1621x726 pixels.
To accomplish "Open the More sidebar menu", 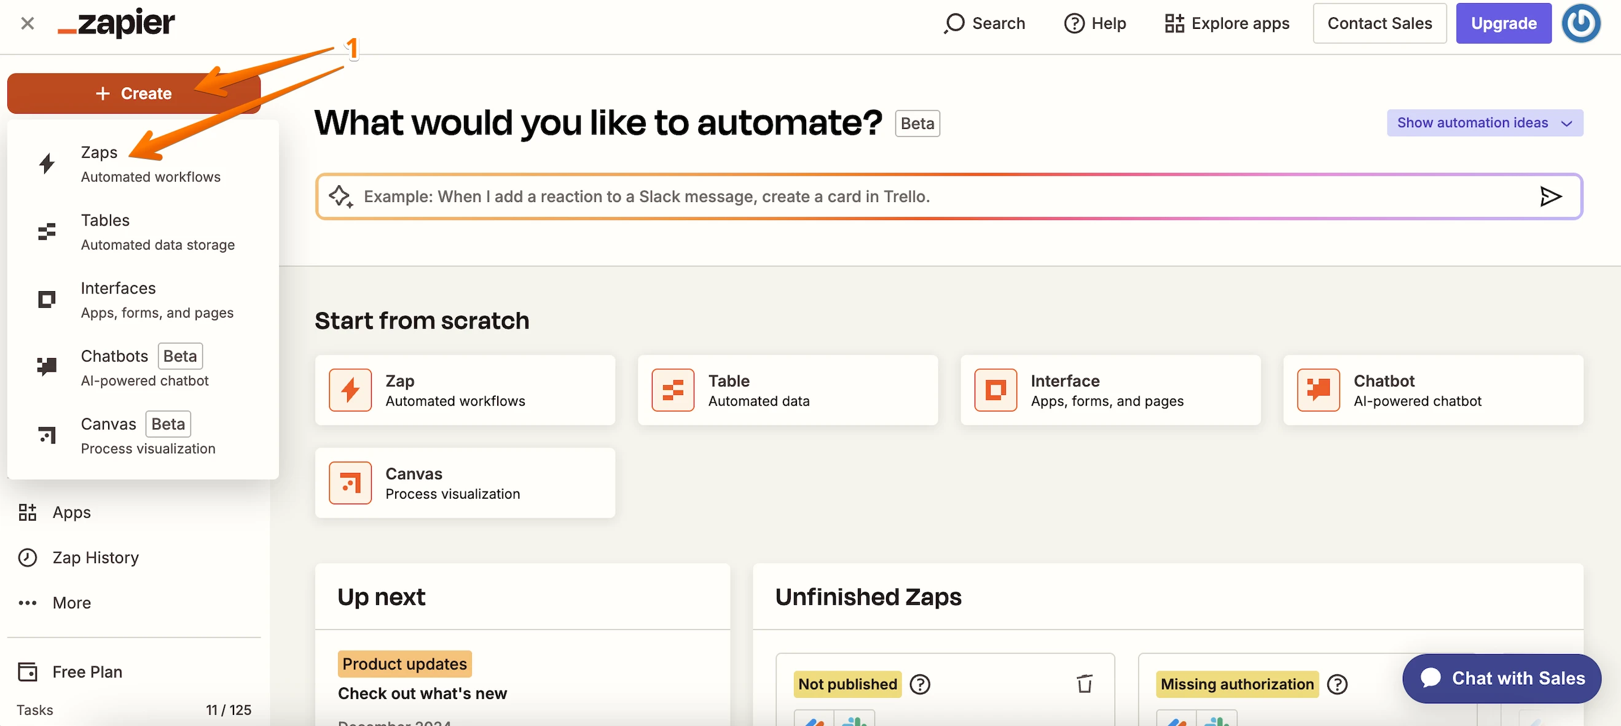I will click(x=71, y=603).
